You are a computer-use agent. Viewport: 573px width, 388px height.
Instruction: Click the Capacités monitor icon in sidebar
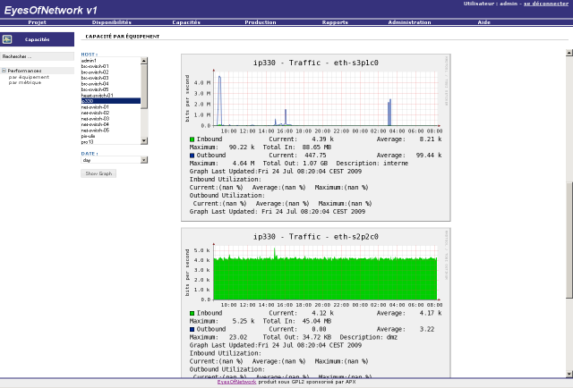pyautogui.click(x=7, y=39)
